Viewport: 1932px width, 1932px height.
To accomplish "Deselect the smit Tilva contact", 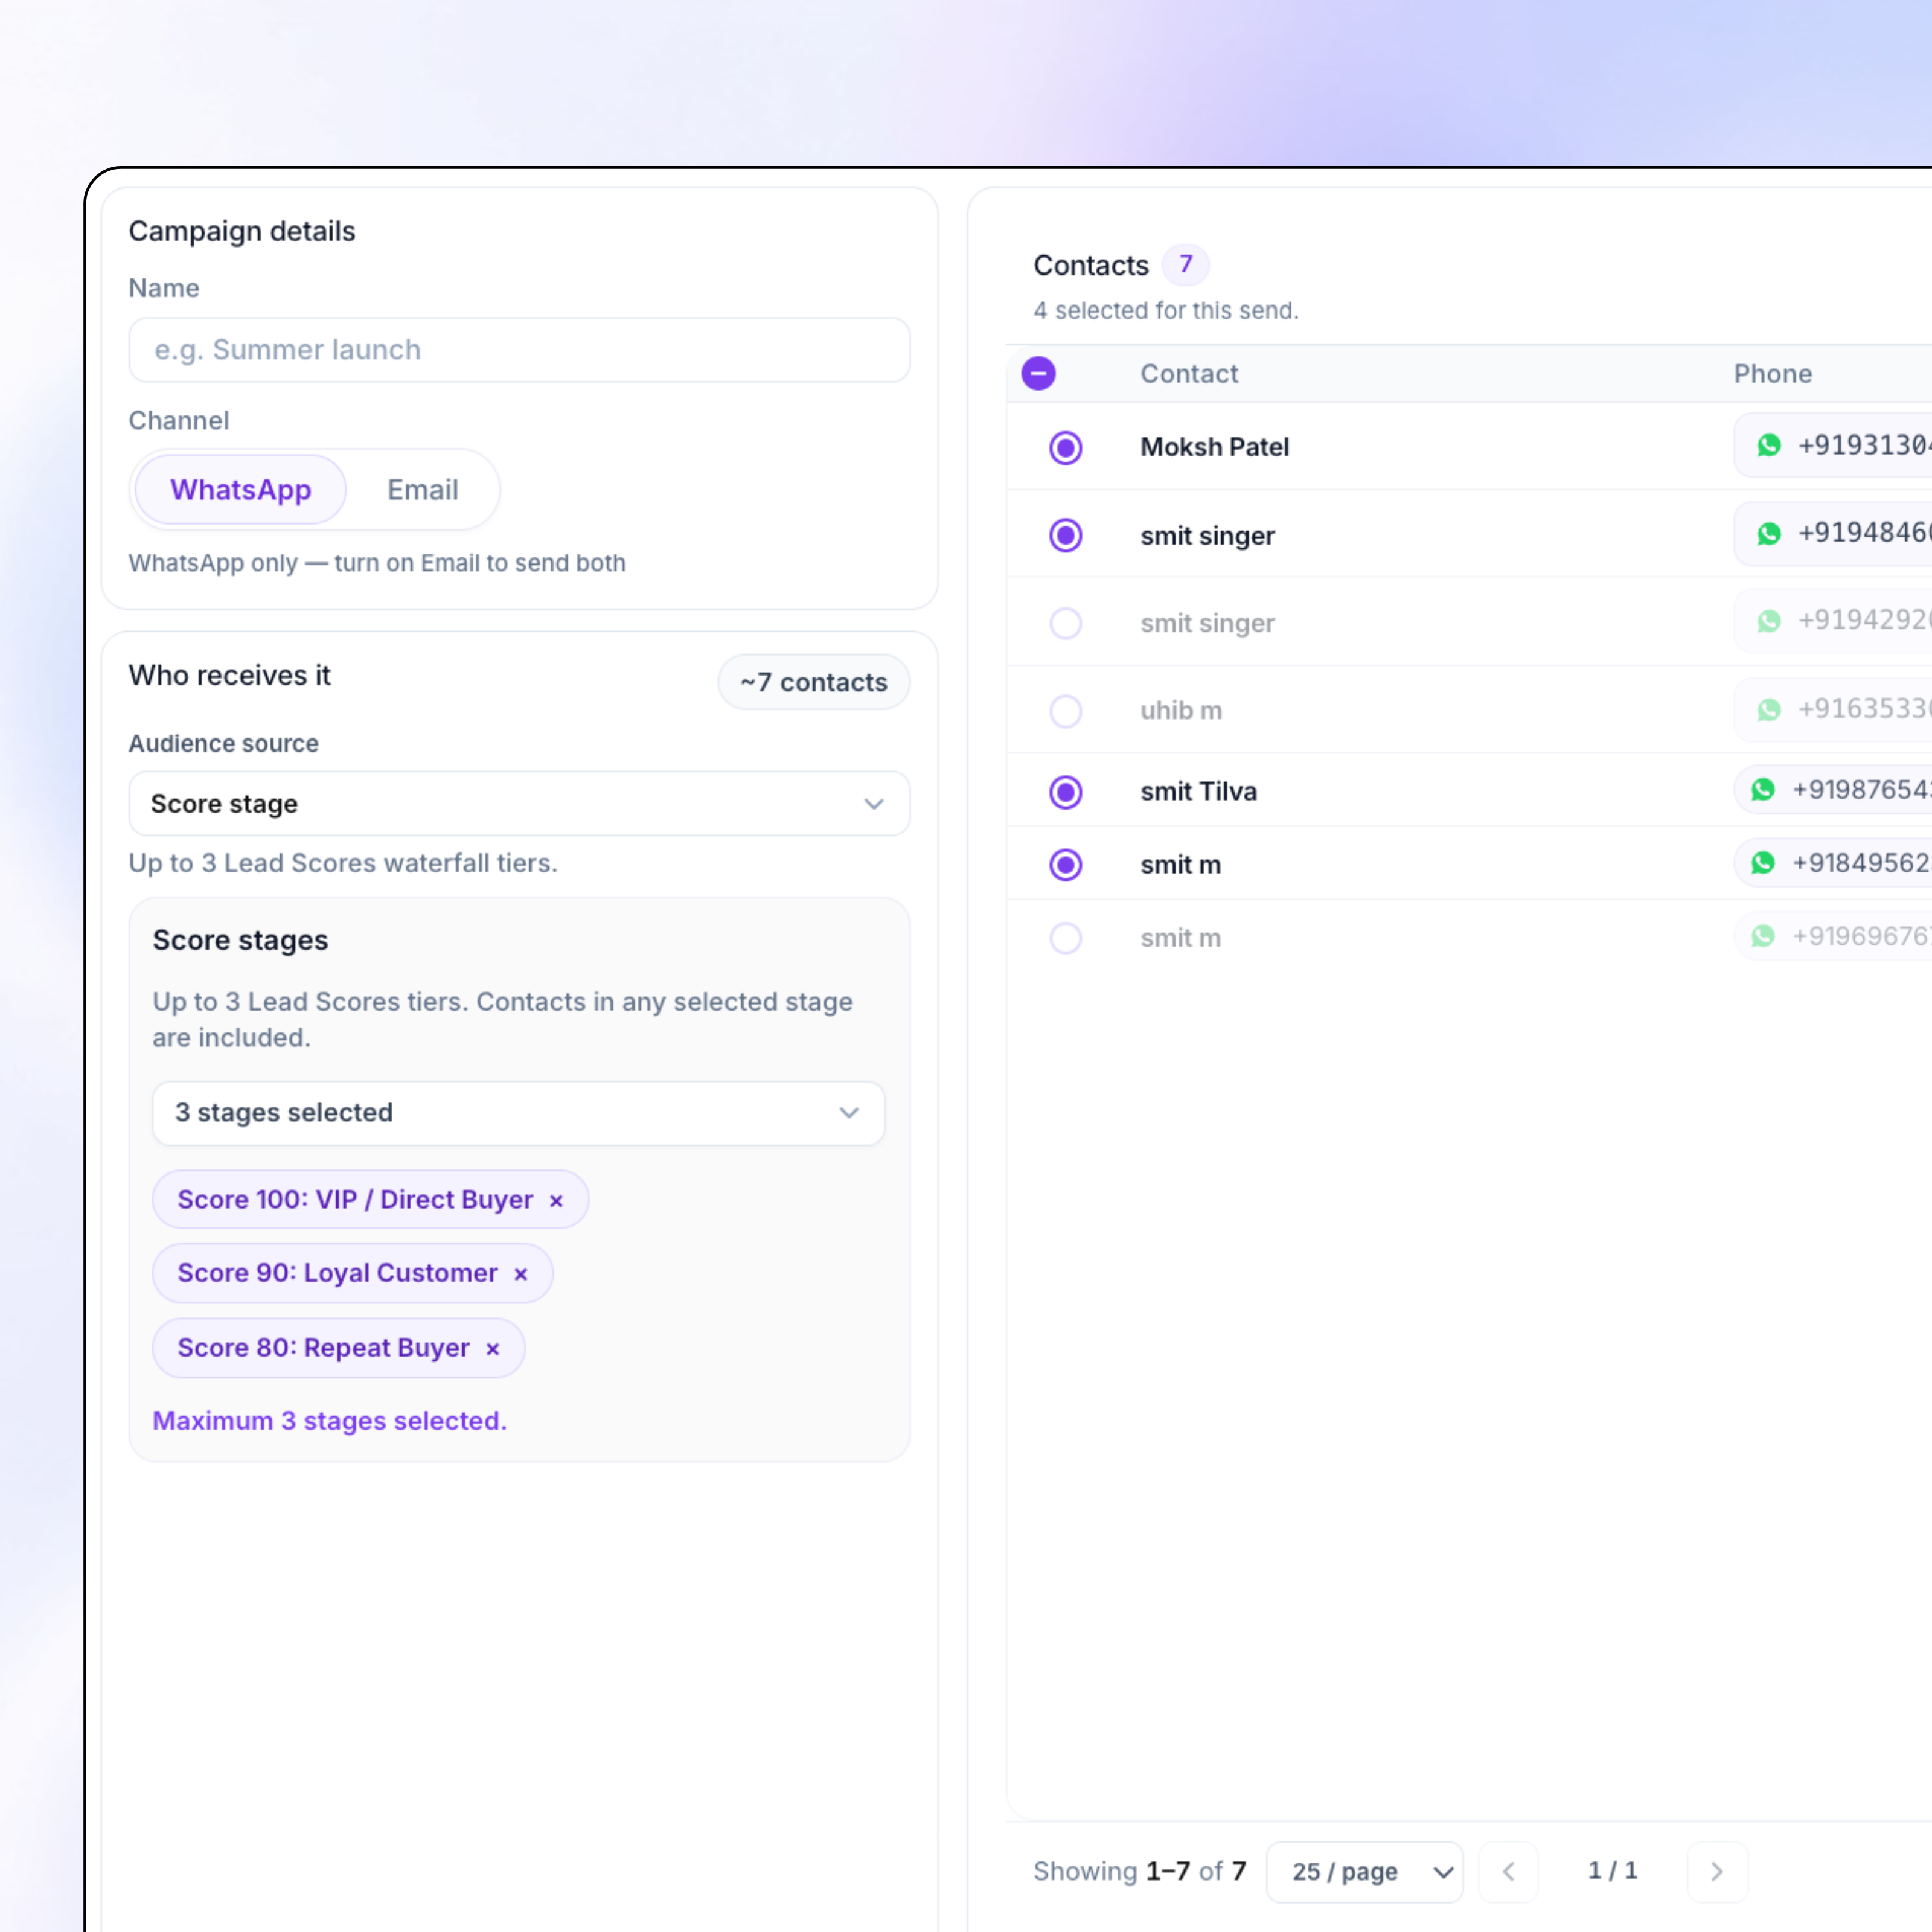I will point(1065,792).
